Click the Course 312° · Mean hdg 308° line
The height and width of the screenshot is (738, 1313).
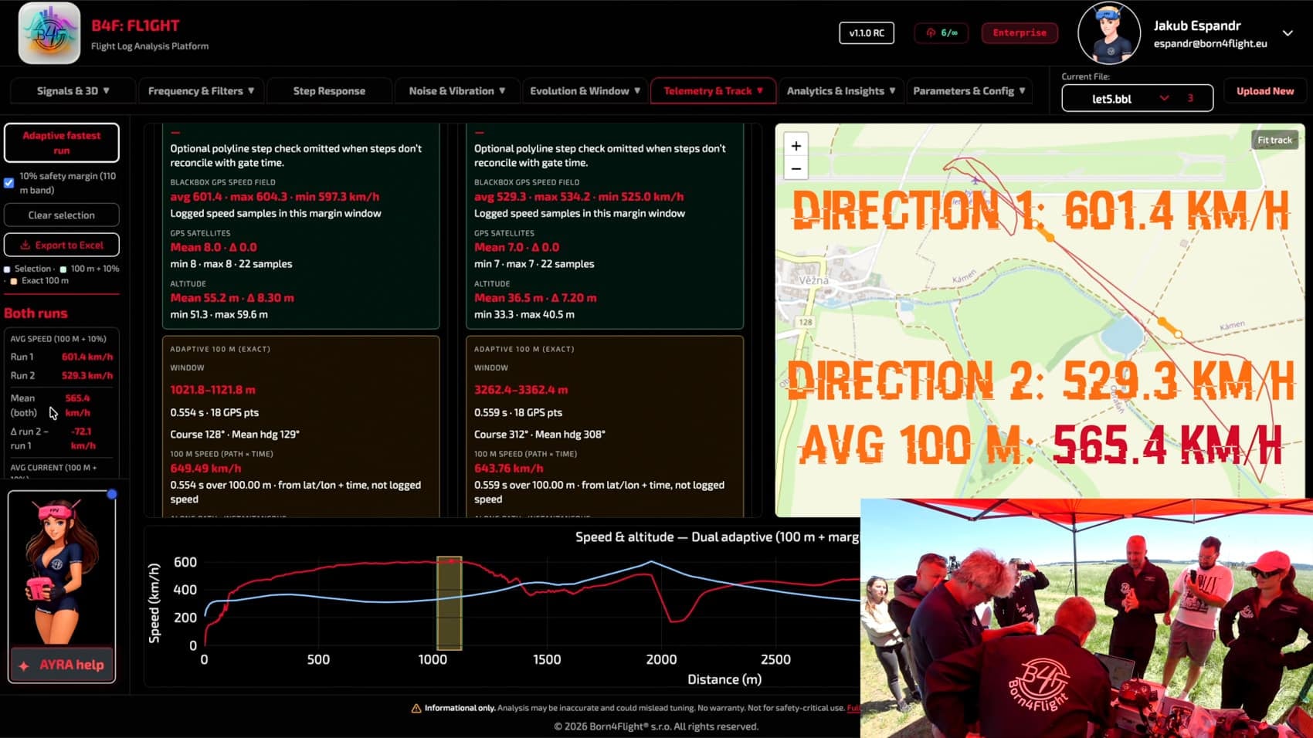(540, 435)
